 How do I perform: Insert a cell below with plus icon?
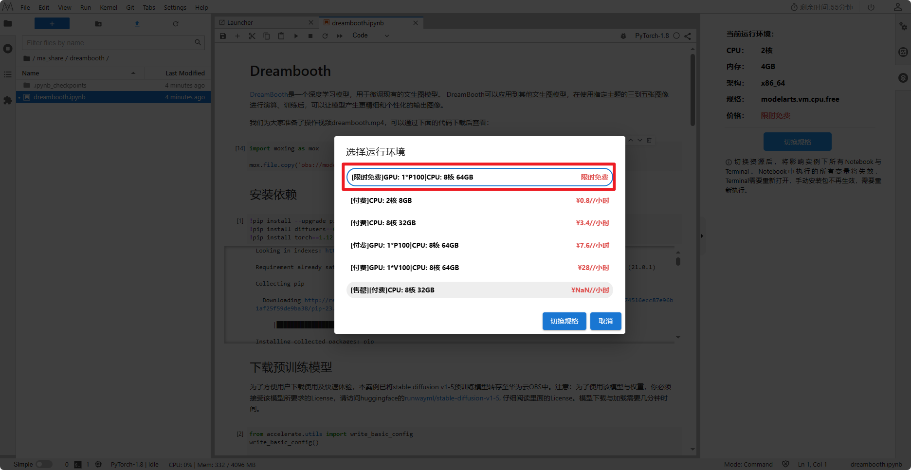pyautogui.click(x=237, y=36)
